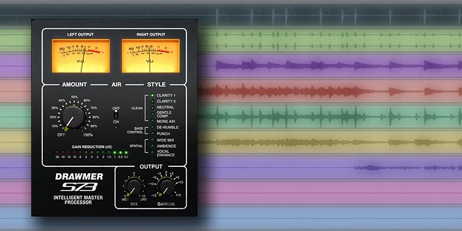Image resolution: width=462 pixels, height=231 pixels.
Task: Click the 1 dB gain reduction LED
Action: [x=114, y=152]
